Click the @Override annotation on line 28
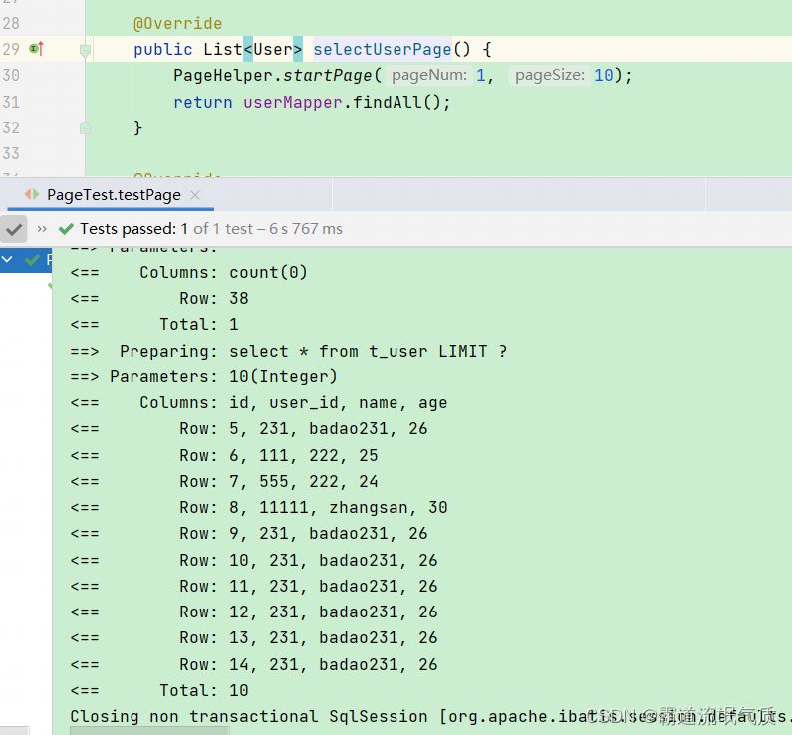Screen dimensions: 792x735 177,23
